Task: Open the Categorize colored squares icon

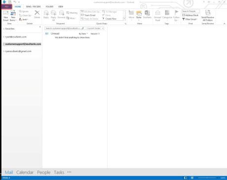Action: pos(167,13)
